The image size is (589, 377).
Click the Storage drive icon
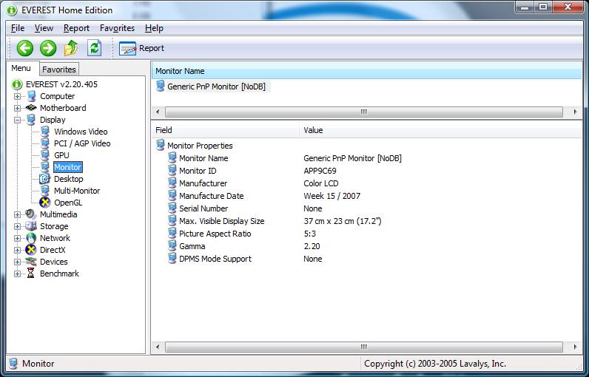(31, 225)
